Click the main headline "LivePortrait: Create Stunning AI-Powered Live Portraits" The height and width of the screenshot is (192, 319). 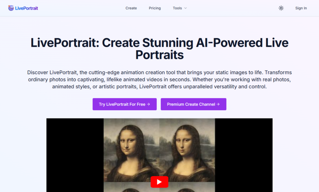point(159,49)
